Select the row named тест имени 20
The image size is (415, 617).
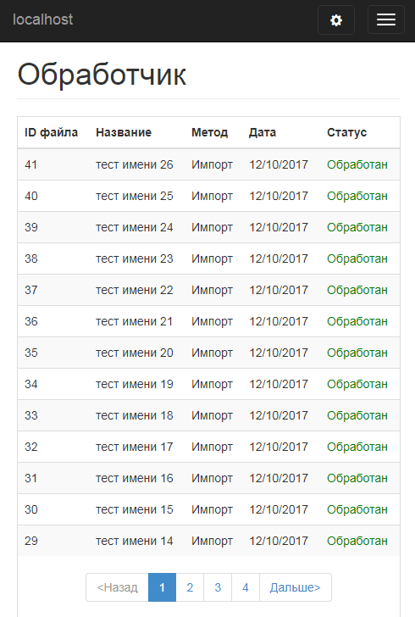208,353
